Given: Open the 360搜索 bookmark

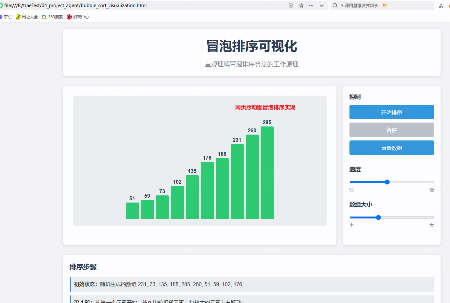Looking at the screenshot, I should click(52, 17).
